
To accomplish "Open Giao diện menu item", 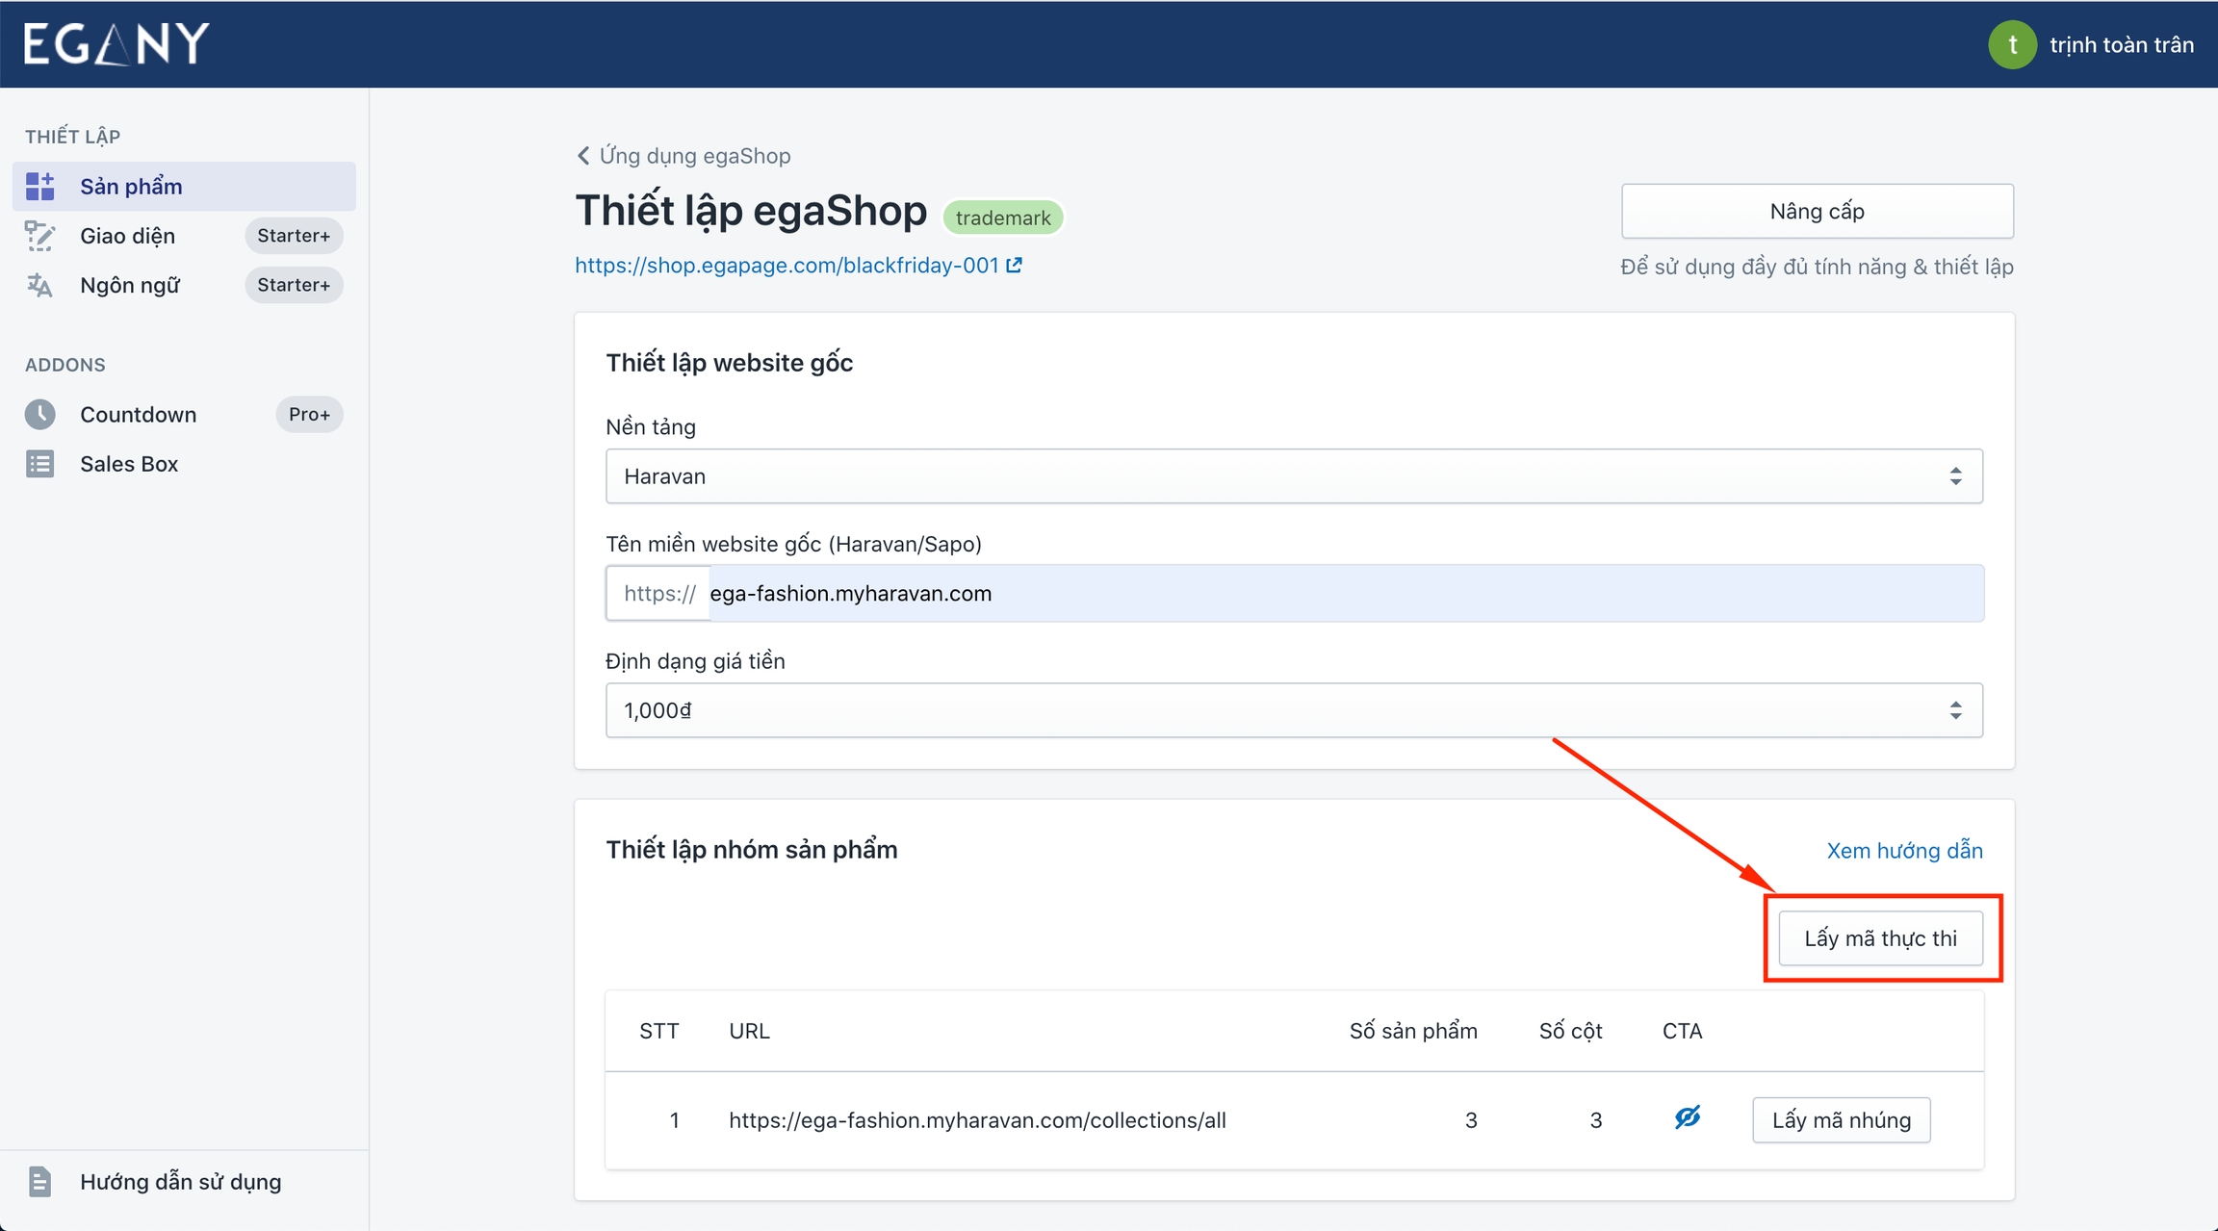I will pos(128,236).
